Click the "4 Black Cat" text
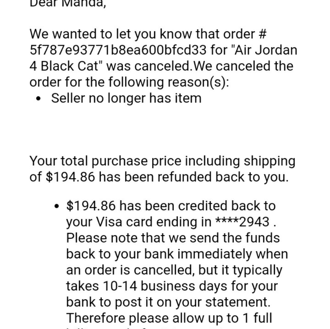 [64, 66]
